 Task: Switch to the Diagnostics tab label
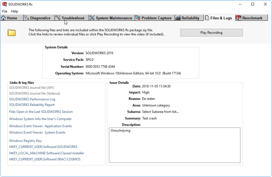pos(40,18)
